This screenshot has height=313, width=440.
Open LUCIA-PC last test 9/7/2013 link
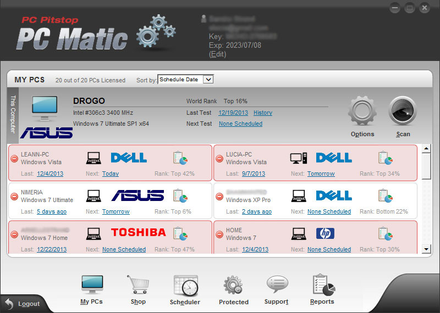tap(254, 174)
